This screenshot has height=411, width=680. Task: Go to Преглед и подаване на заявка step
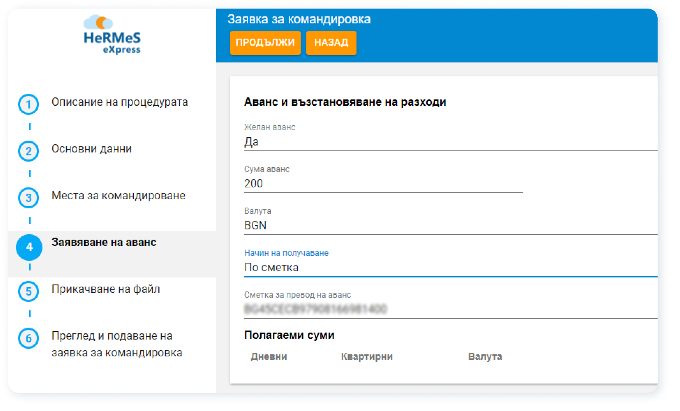[x=117, y=344]
